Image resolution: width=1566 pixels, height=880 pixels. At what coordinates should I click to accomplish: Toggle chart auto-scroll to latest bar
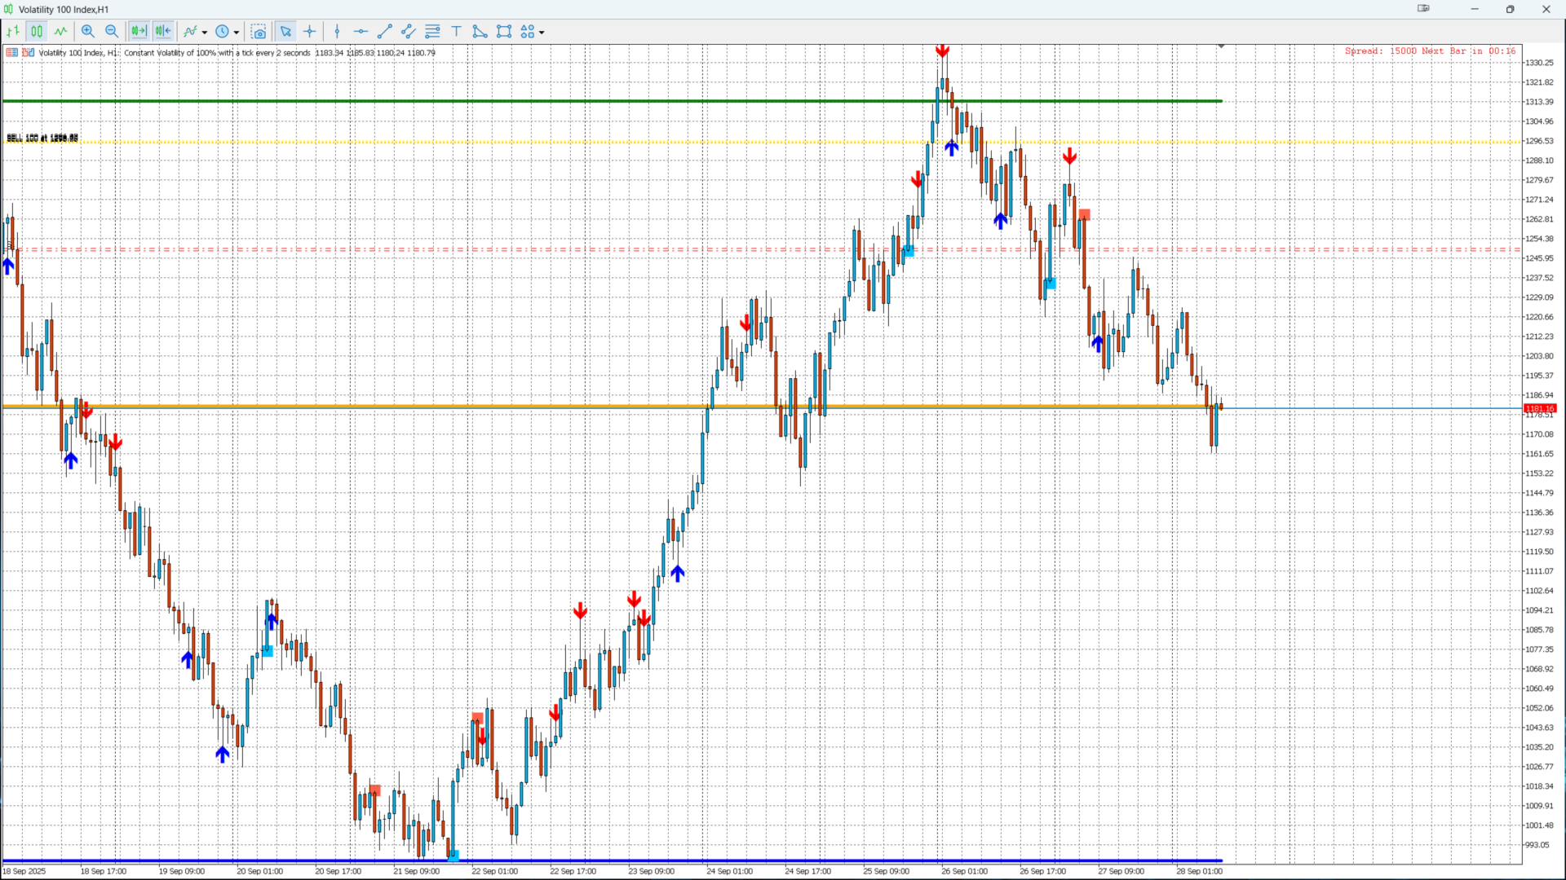(x=139, y=32)
